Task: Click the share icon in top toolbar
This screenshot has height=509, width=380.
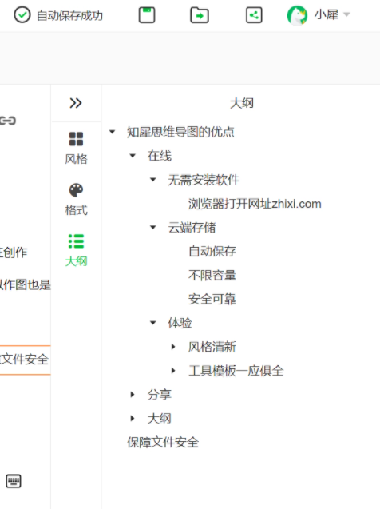Action: point(254,15)
